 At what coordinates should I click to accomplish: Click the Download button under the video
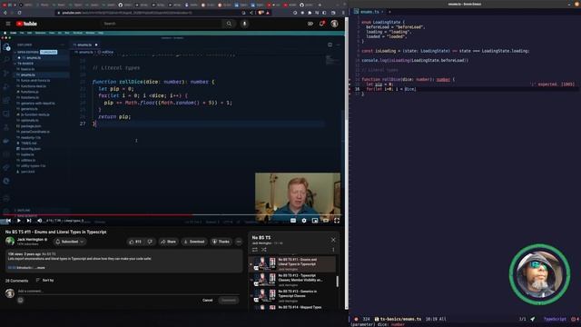(194, 242)
